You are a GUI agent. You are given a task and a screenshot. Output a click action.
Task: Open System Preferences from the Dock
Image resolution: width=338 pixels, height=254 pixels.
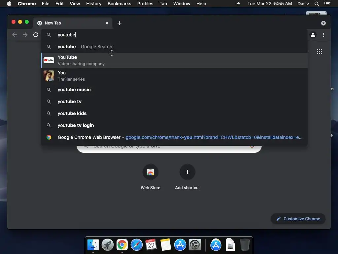pos(195,245)
